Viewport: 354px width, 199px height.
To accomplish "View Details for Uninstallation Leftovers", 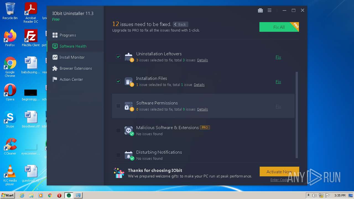I will [x=202, y=60].
